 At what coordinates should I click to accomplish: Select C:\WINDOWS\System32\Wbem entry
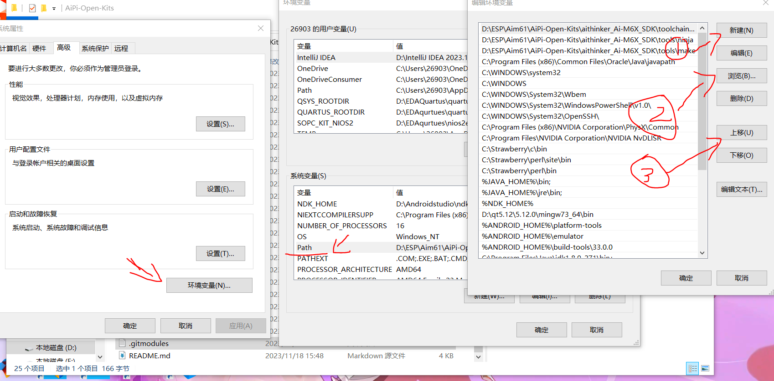click(x=588, y=95)
